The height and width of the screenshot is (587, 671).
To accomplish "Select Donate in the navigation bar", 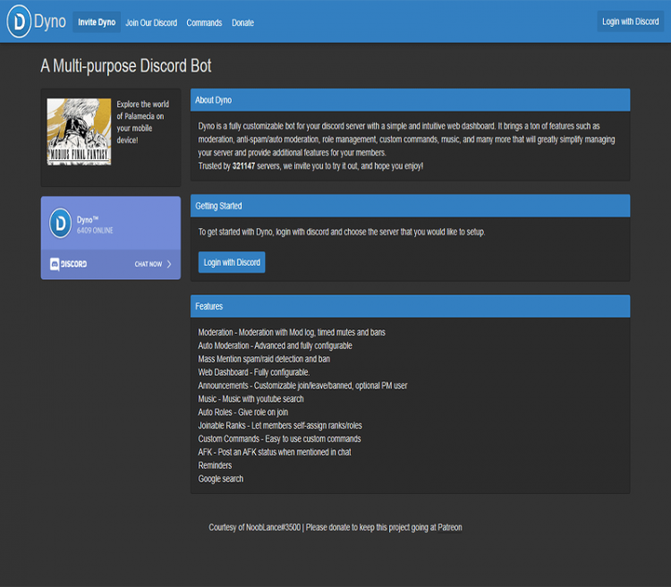I will pos(242,22).
